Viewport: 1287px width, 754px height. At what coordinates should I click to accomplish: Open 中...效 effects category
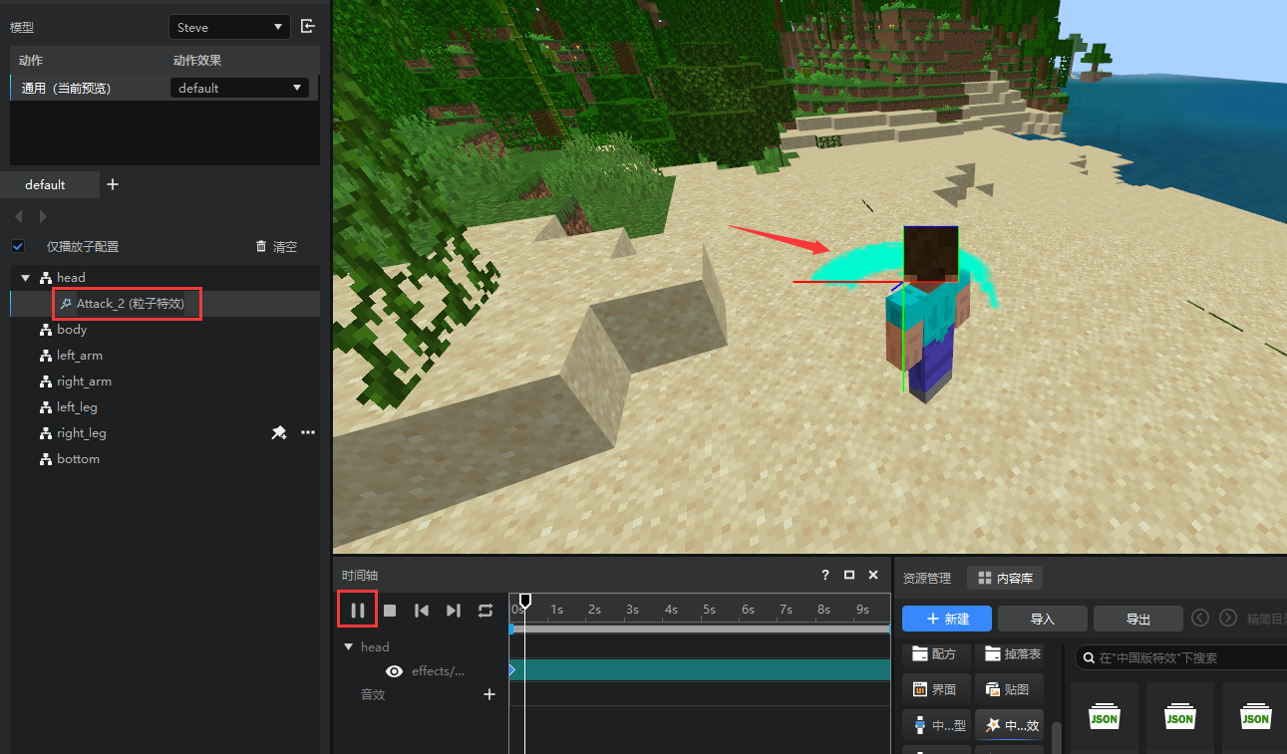coord(1010,725)
